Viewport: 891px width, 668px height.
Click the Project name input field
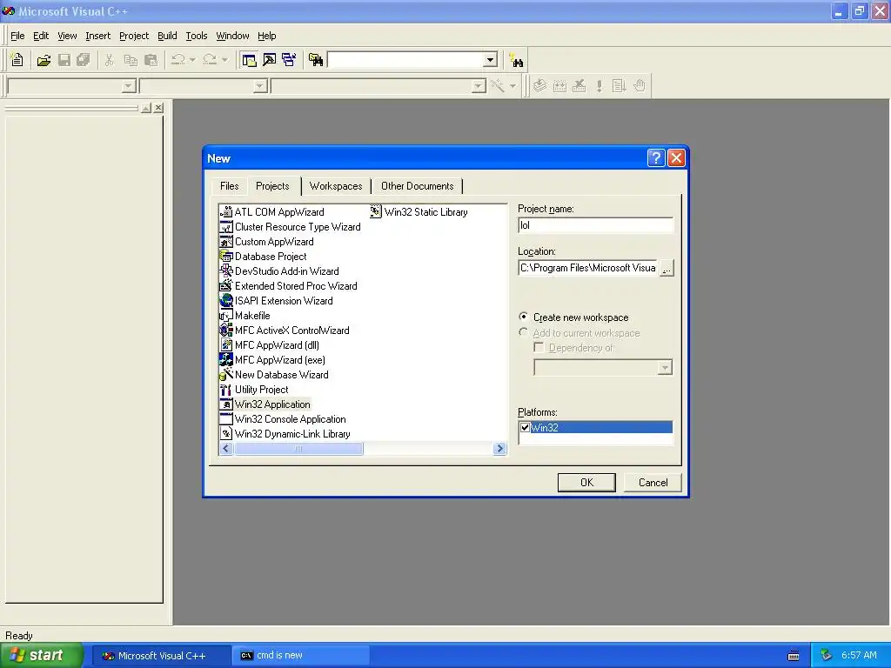click(595, 225)
